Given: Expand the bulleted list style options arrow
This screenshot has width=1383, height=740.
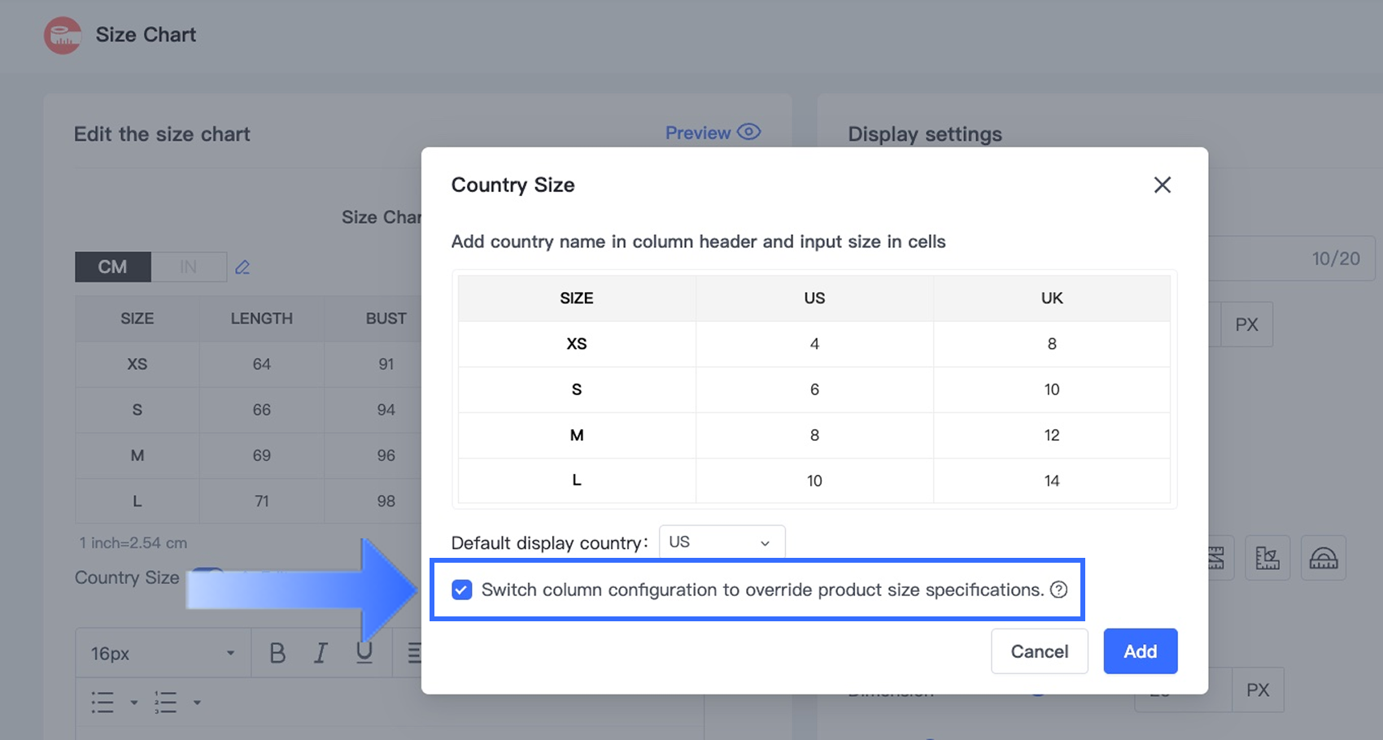Looking at the screenshot, I should coord(134,703).
